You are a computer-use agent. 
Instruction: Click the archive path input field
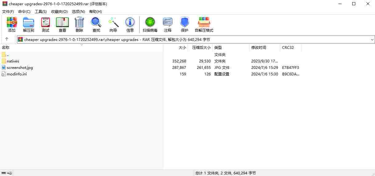[x=196, y=39]
